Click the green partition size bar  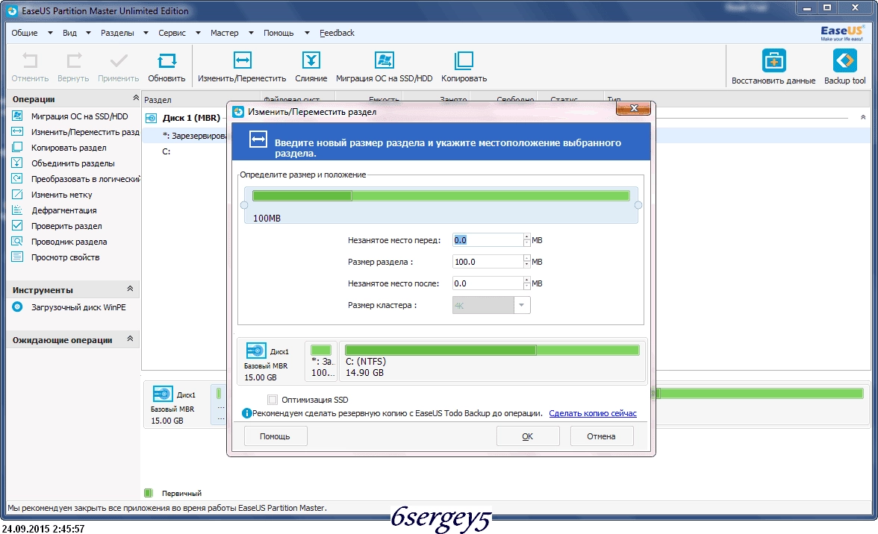[x=441, y=195]
